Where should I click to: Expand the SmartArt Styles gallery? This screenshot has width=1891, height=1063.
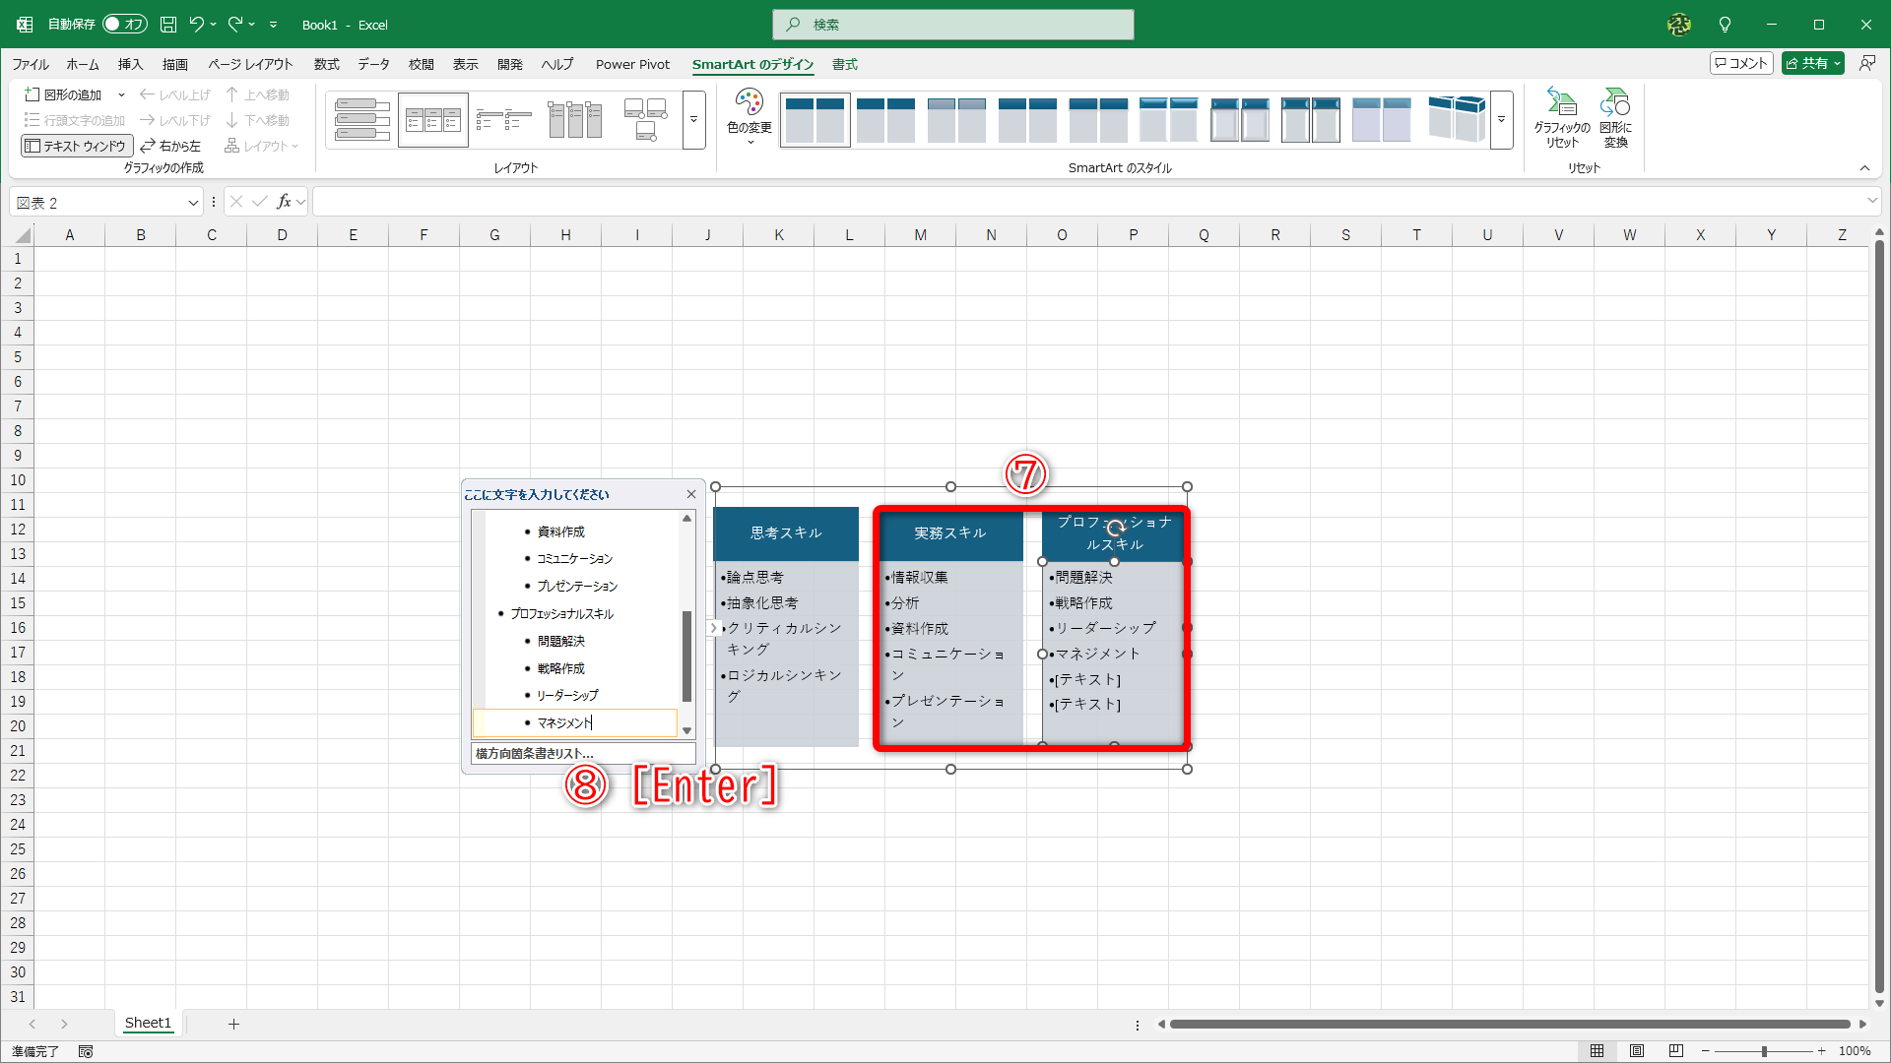coord(1501,120)
